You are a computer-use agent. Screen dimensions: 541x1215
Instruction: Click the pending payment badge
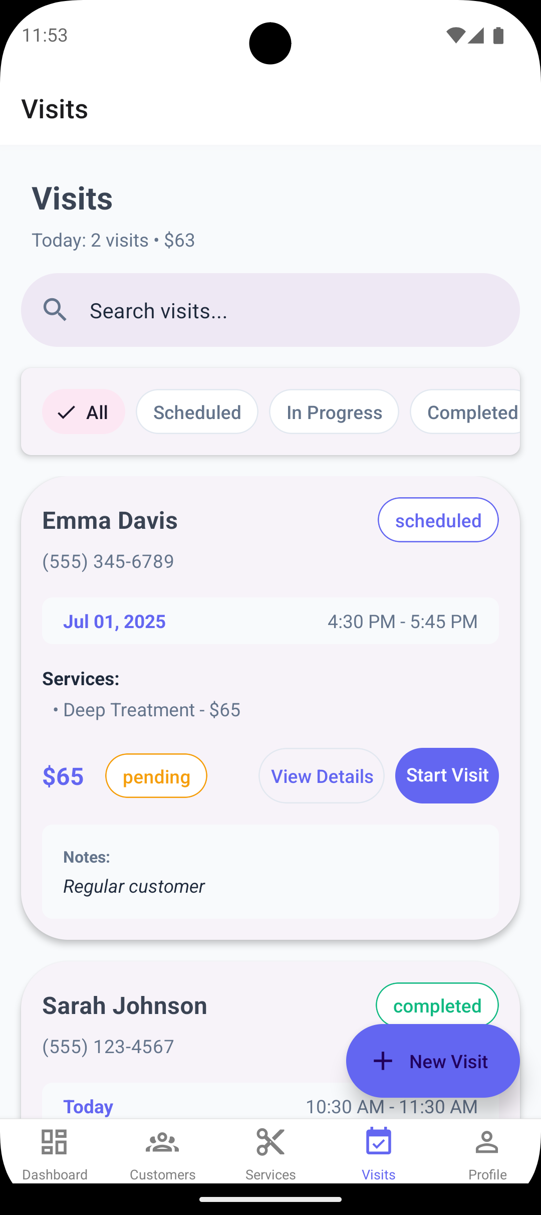click(x=156, y=776)
